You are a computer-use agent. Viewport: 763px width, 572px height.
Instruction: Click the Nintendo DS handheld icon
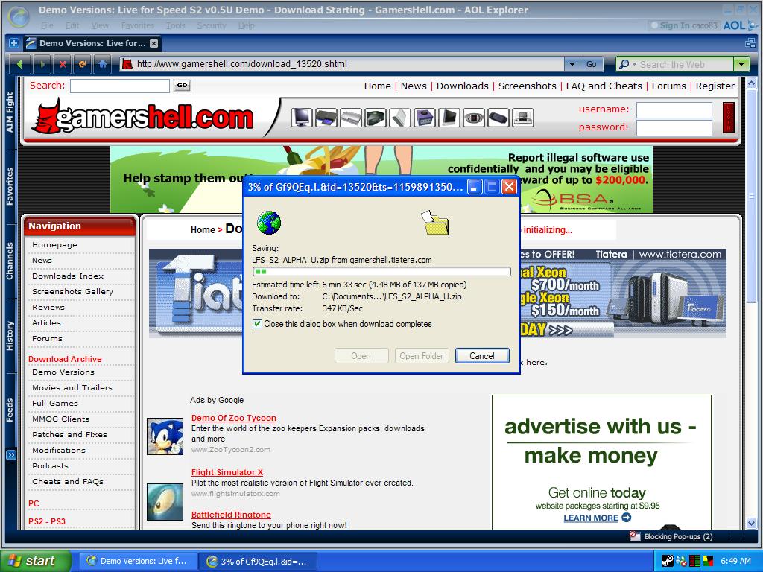pos(523,118)
